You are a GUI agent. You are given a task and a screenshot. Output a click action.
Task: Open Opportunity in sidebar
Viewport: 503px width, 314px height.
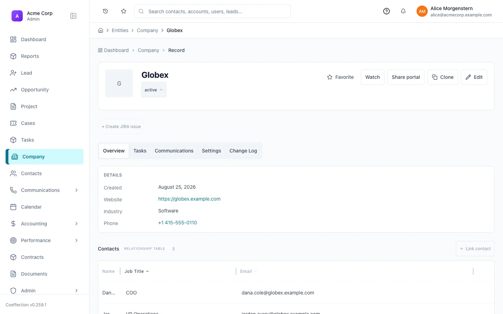click(x=45, y=90)
